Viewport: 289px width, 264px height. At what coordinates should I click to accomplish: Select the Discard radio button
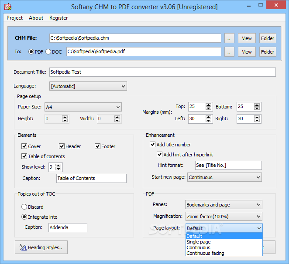[x=24, y=207]
